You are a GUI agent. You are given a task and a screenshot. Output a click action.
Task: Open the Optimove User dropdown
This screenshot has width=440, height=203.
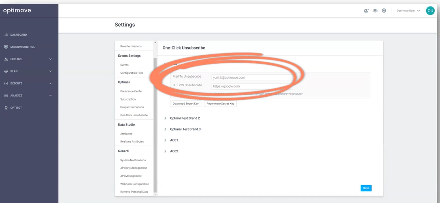pos(408,11)
